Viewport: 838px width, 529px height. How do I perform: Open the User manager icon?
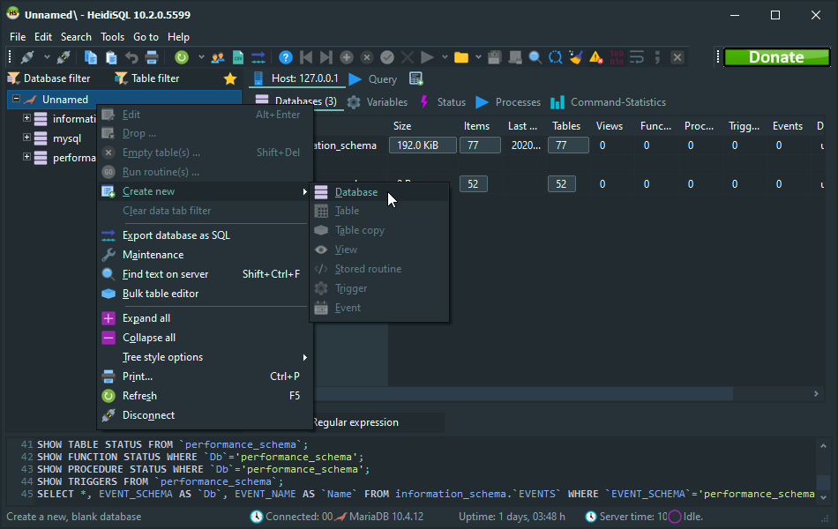coord(218,57)
